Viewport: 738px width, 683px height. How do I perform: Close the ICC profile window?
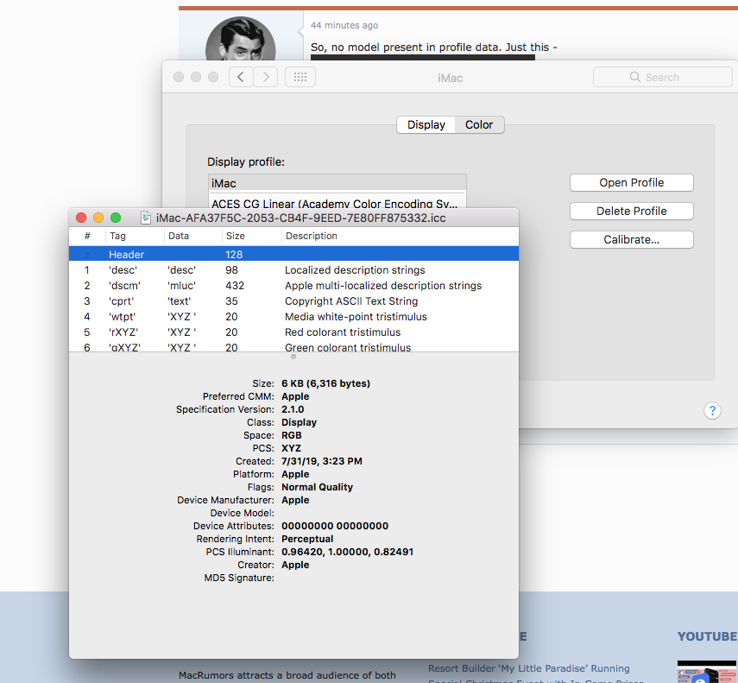pos(81,218)
